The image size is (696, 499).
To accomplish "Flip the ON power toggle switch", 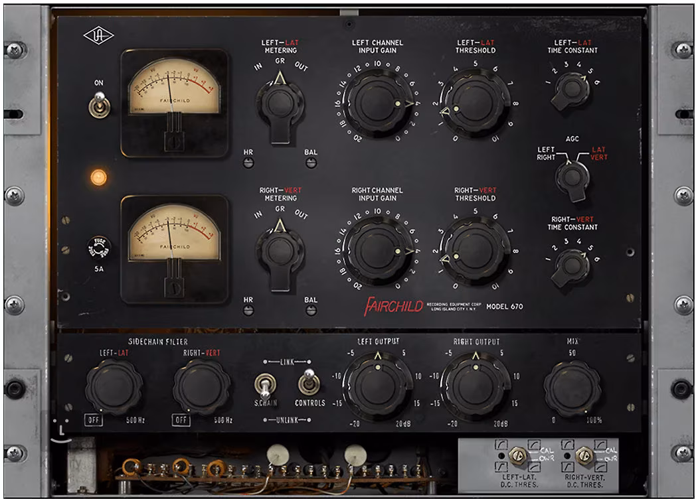I will pyautogui.click(x=98, y=105).
